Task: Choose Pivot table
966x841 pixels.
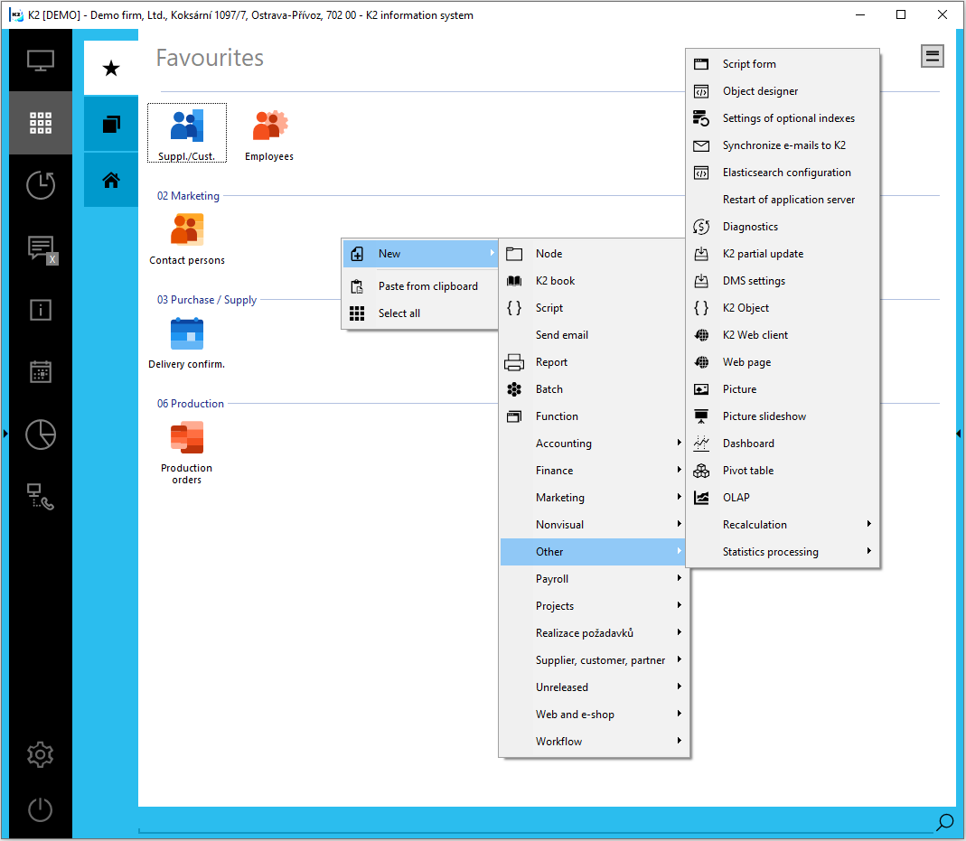Action: 783,471
